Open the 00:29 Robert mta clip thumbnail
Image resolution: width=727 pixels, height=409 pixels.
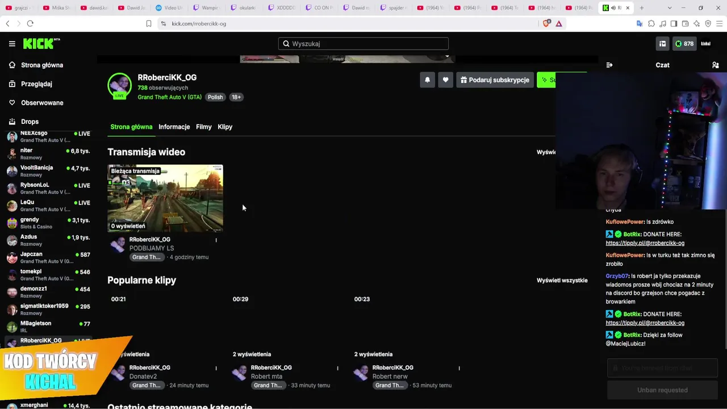pos(287,327)
